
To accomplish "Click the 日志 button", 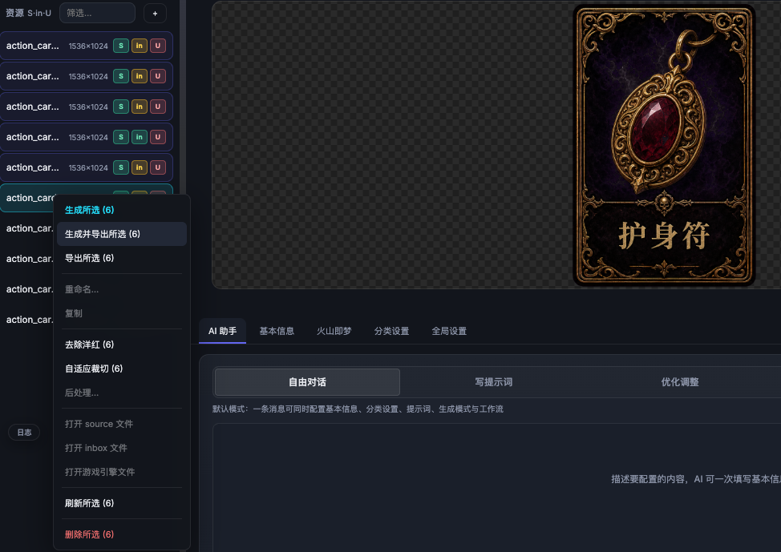I will click(x=24, y=432).
